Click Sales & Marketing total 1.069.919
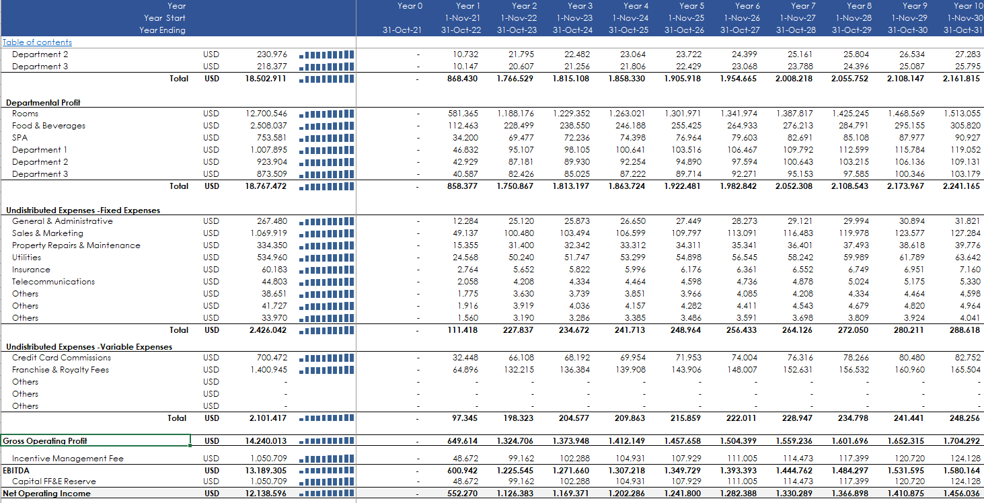The height and width of the screenshot is (503, 984). click(x=269, y=233)
